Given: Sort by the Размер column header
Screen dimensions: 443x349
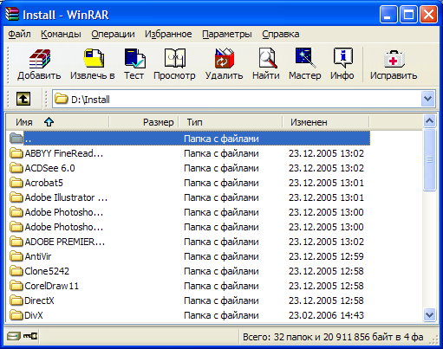Looking at the screenshot, I should [x=144, y=122].
